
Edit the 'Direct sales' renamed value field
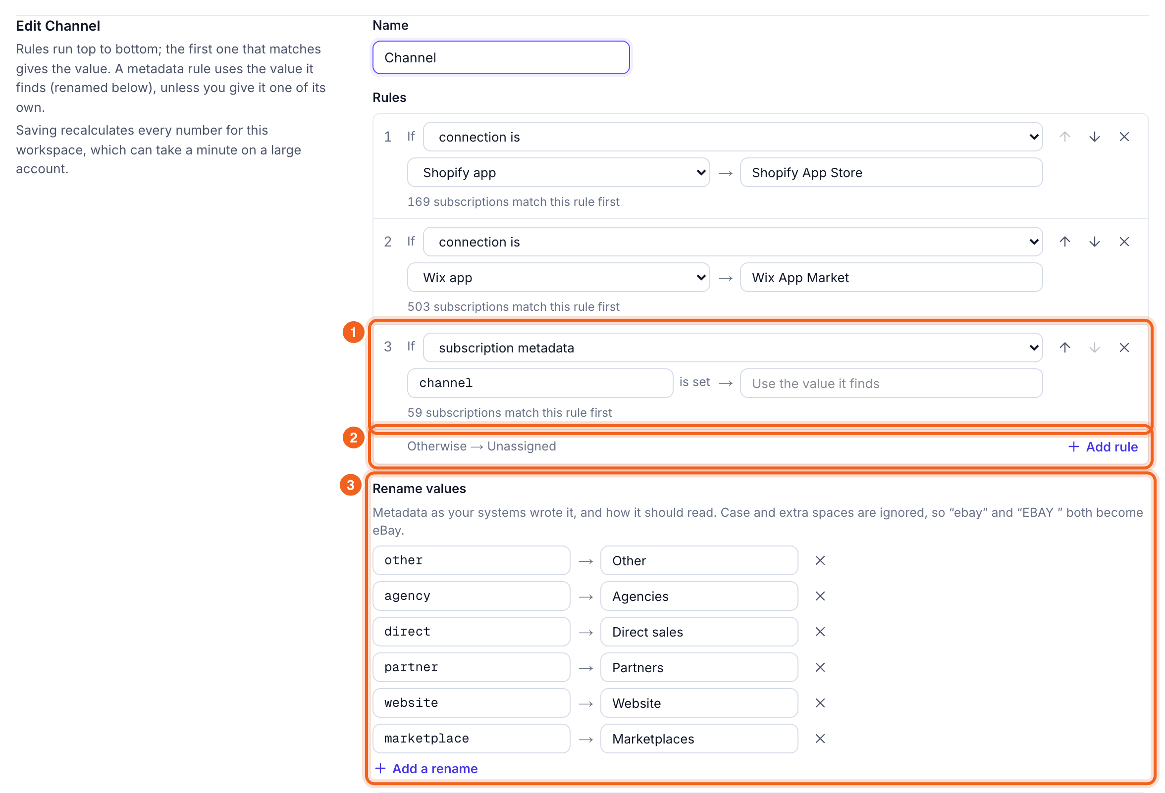699,632
